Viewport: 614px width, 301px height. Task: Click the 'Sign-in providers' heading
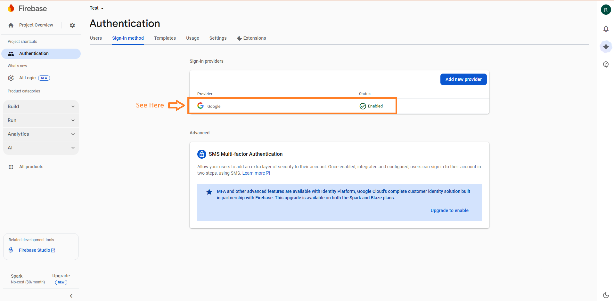pos(207,61)
